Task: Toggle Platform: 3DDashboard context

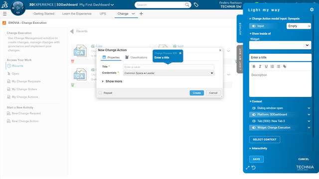Action: coord(254,114)
